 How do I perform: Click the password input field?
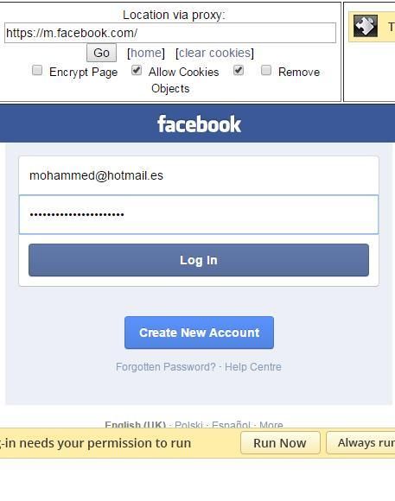(199, 214)
